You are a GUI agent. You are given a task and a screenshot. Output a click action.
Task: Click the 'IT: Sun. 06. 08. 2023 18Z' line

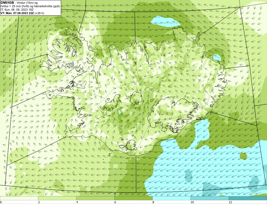tap(17, 10)
